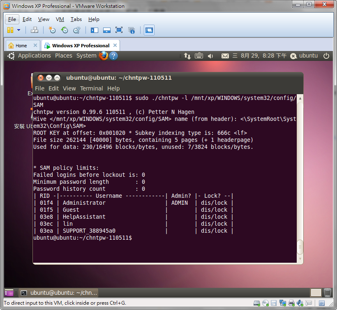The width and height of the screenshot is (337, 310).
Task: Click hard disk device status icon
Action: [x=256, y=303]
